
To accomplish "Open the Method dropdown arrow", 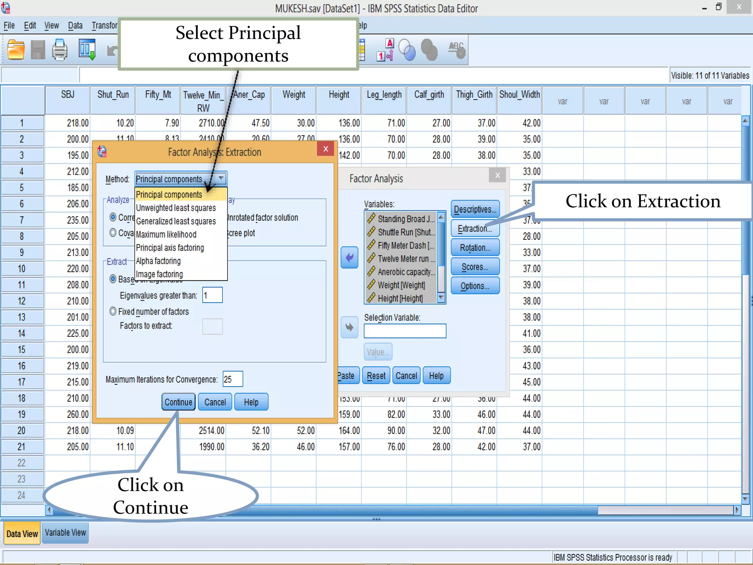I will coord(221,178).
